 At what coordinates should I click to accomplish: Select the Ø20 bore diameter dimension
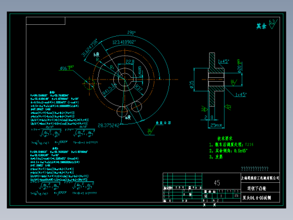pyautogui.click(x=239, y=66)
